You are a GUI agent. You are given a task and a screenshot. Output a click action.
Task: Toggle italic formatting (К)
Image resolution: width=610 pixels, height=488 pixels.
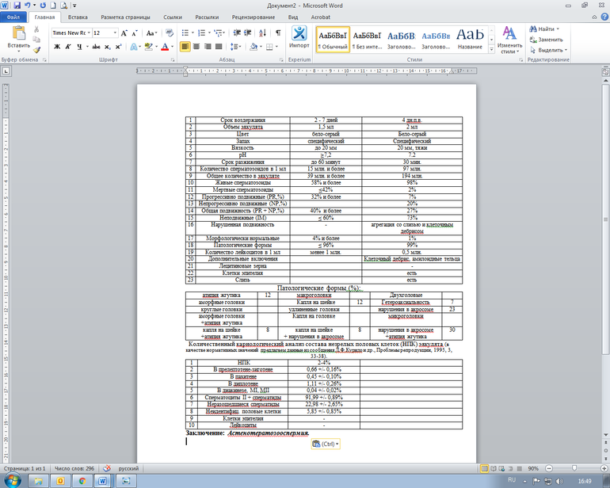click(68, 47)
